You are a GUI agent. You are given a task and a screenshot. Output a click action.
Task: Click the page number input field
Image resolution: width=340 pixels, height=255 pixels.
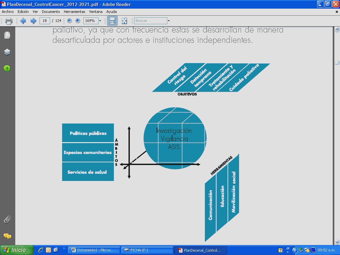pyautogui.click(x=44, y=21)
